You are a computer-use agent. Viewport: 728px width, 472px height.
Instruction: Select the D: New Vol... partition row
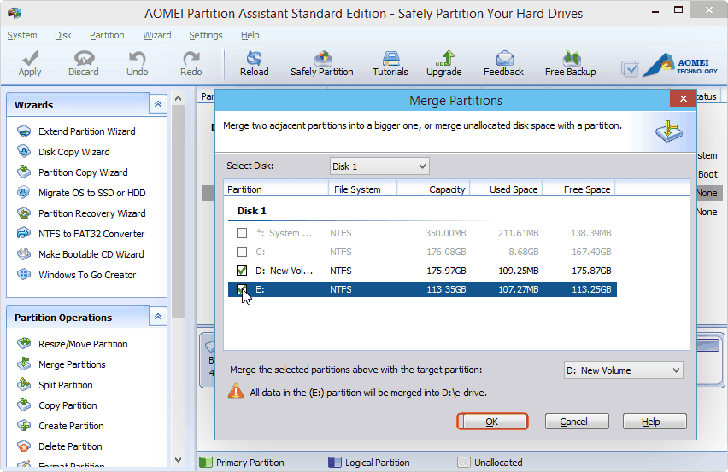tap(422, 271)
